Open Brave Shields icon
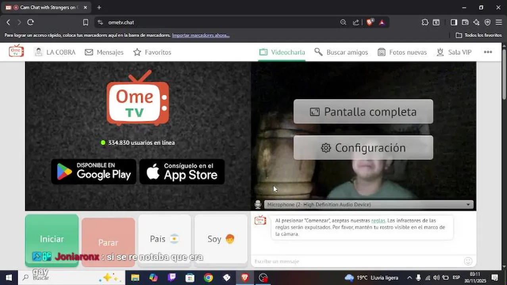The image size is (507, 285). [370, 23]
